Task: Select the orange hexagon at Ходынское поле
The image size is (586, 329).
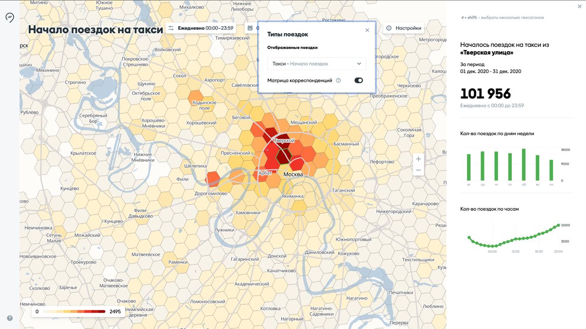Action: pyautogui.click(x=196, y=99)
